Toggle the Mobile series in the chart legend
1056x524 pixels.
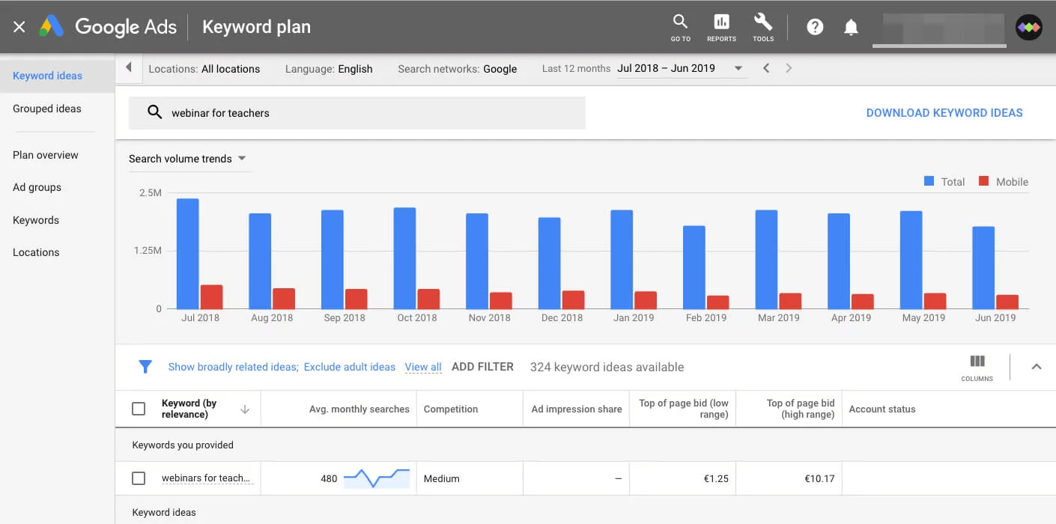[x=1003, y=181]
